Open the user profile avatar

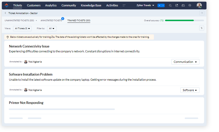(x=199, y=5)
